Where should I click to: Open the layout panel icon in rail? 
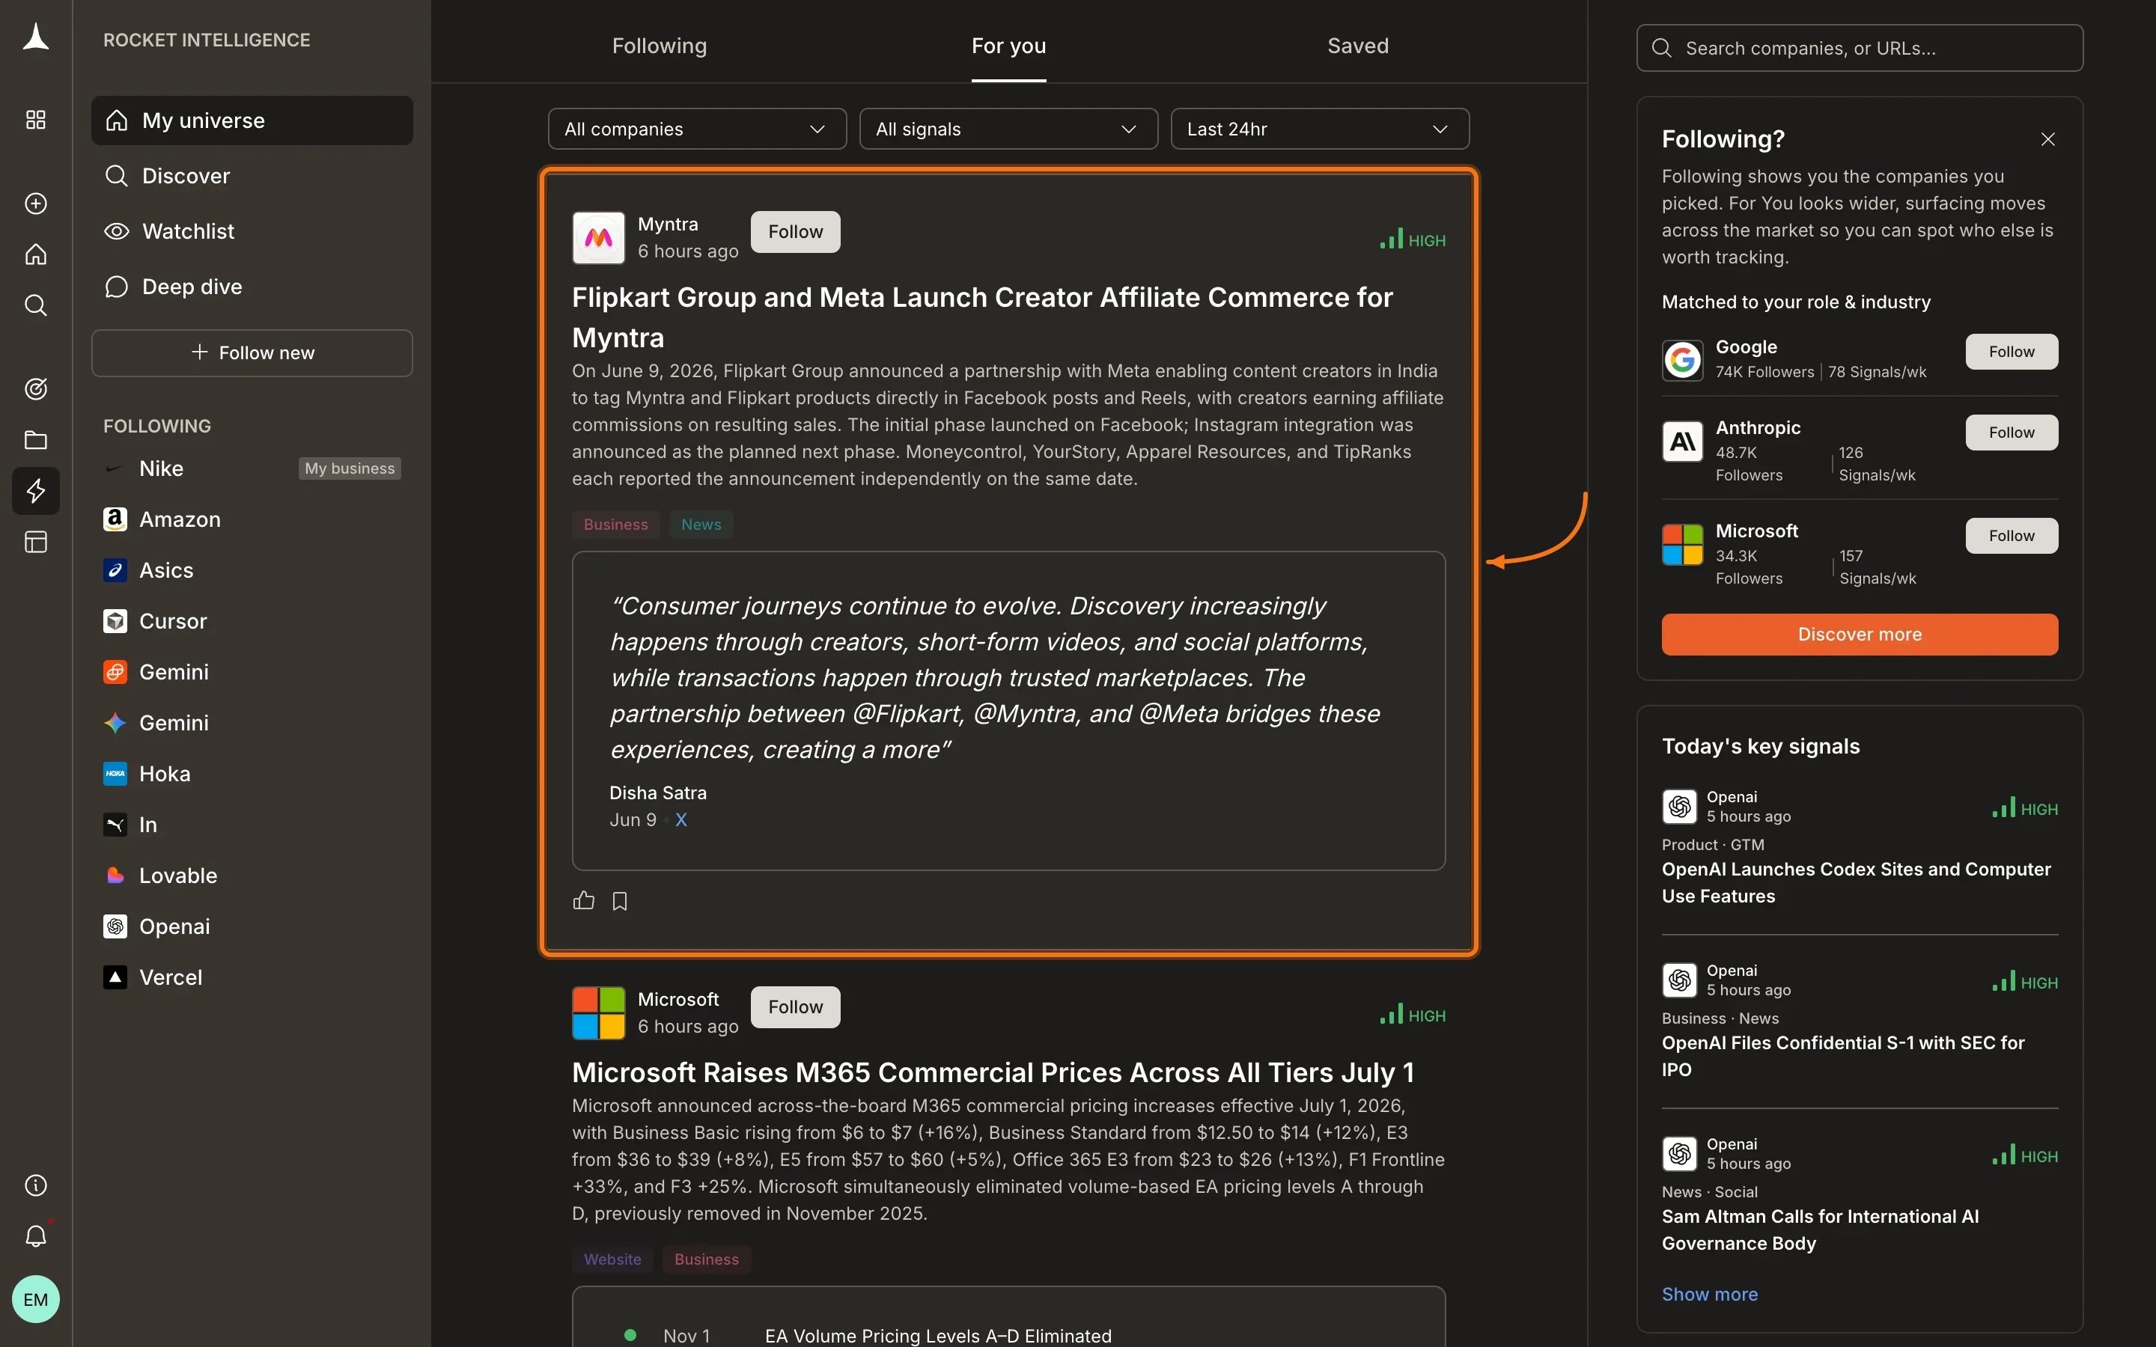[36, 542]
